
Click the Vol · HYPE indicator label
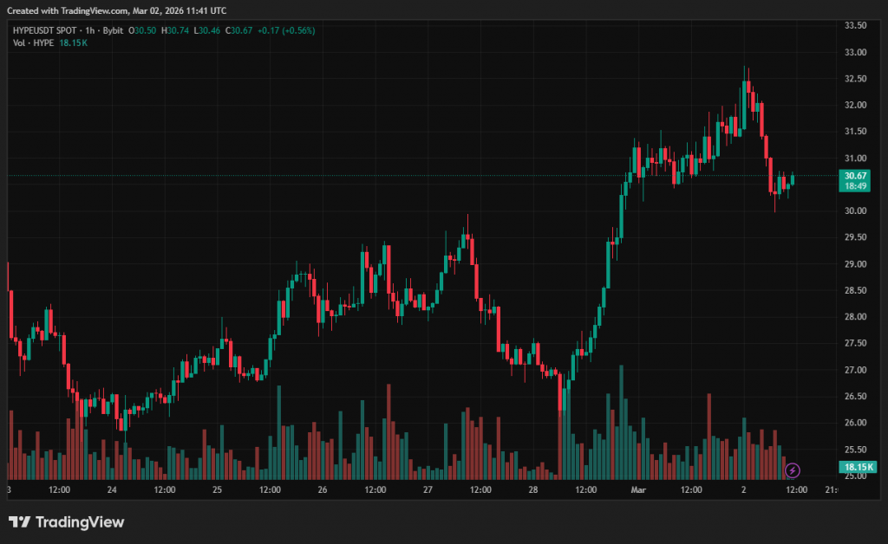[x=33, y=42]
